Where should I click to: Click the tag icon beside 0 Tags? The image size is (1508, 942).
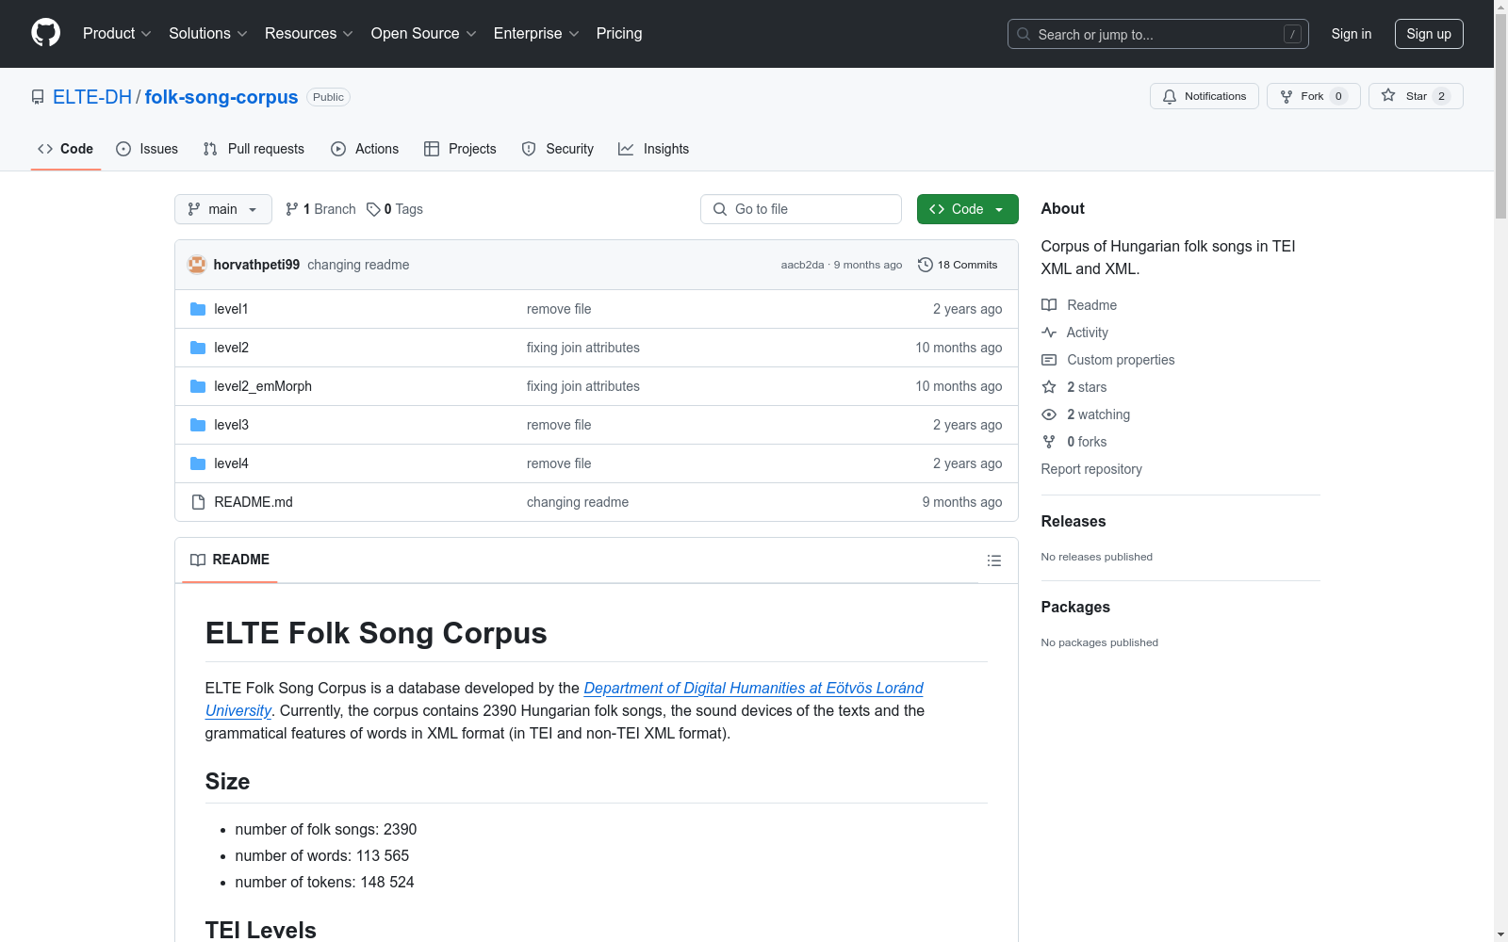[x=373, y=209]
